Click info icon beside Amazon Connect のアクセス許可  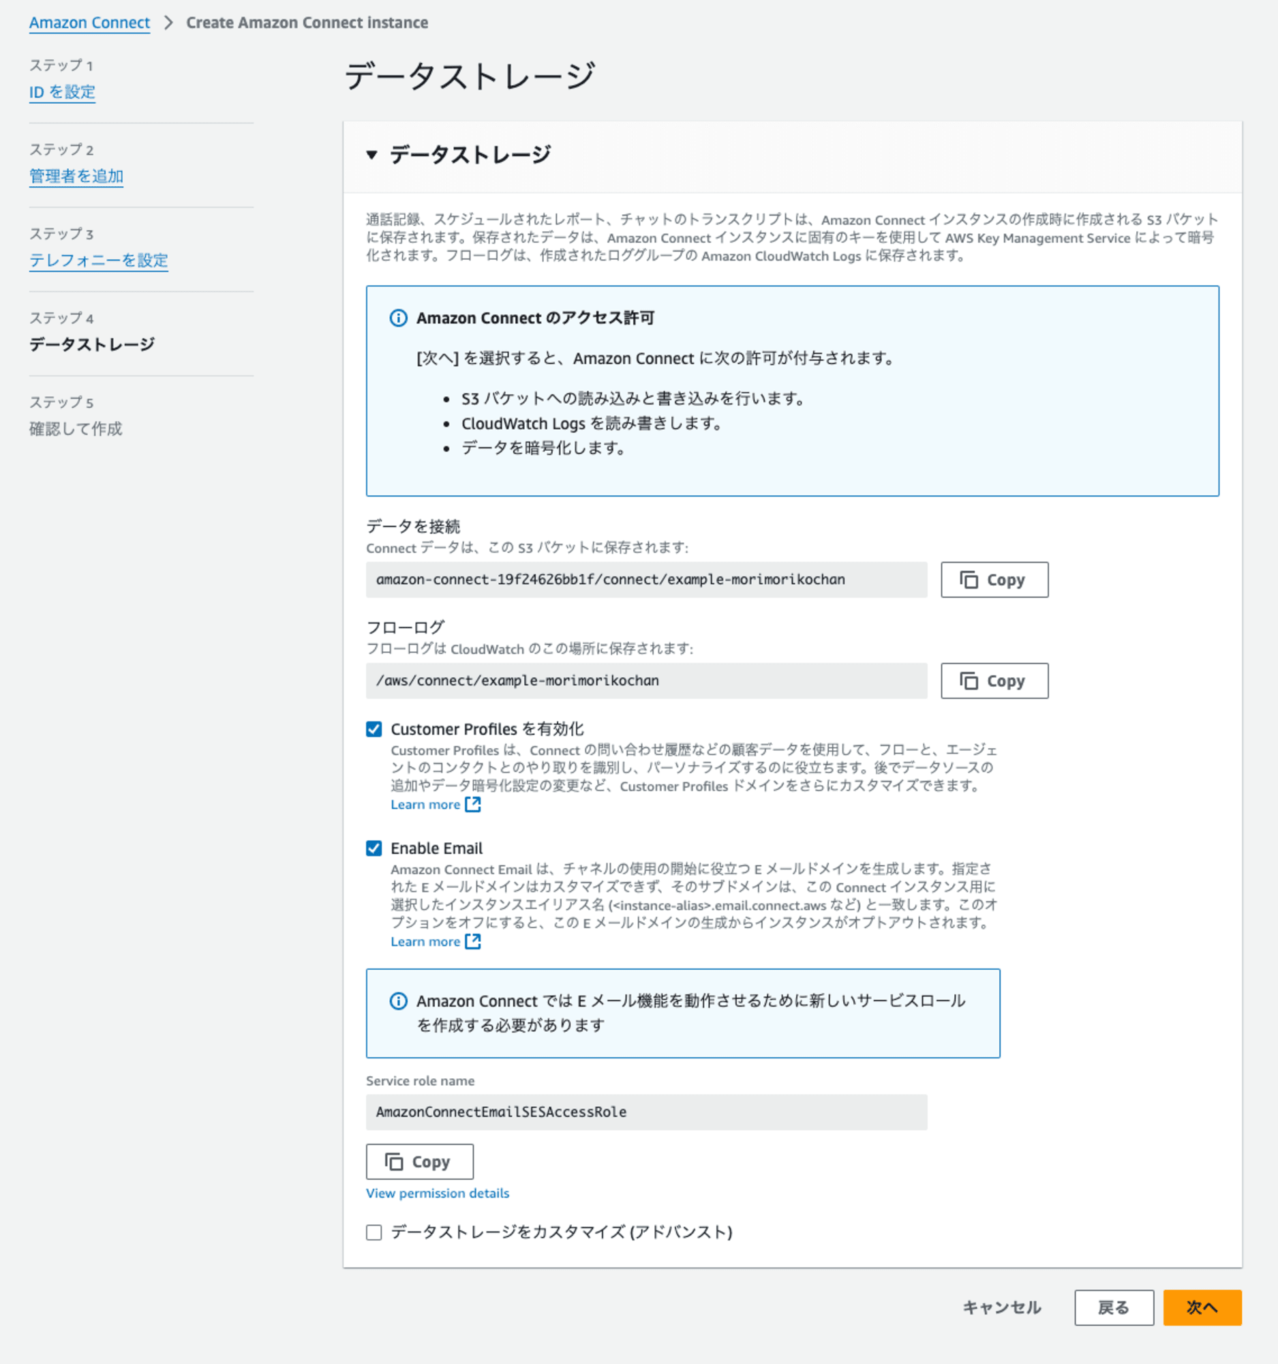point(398,318)
